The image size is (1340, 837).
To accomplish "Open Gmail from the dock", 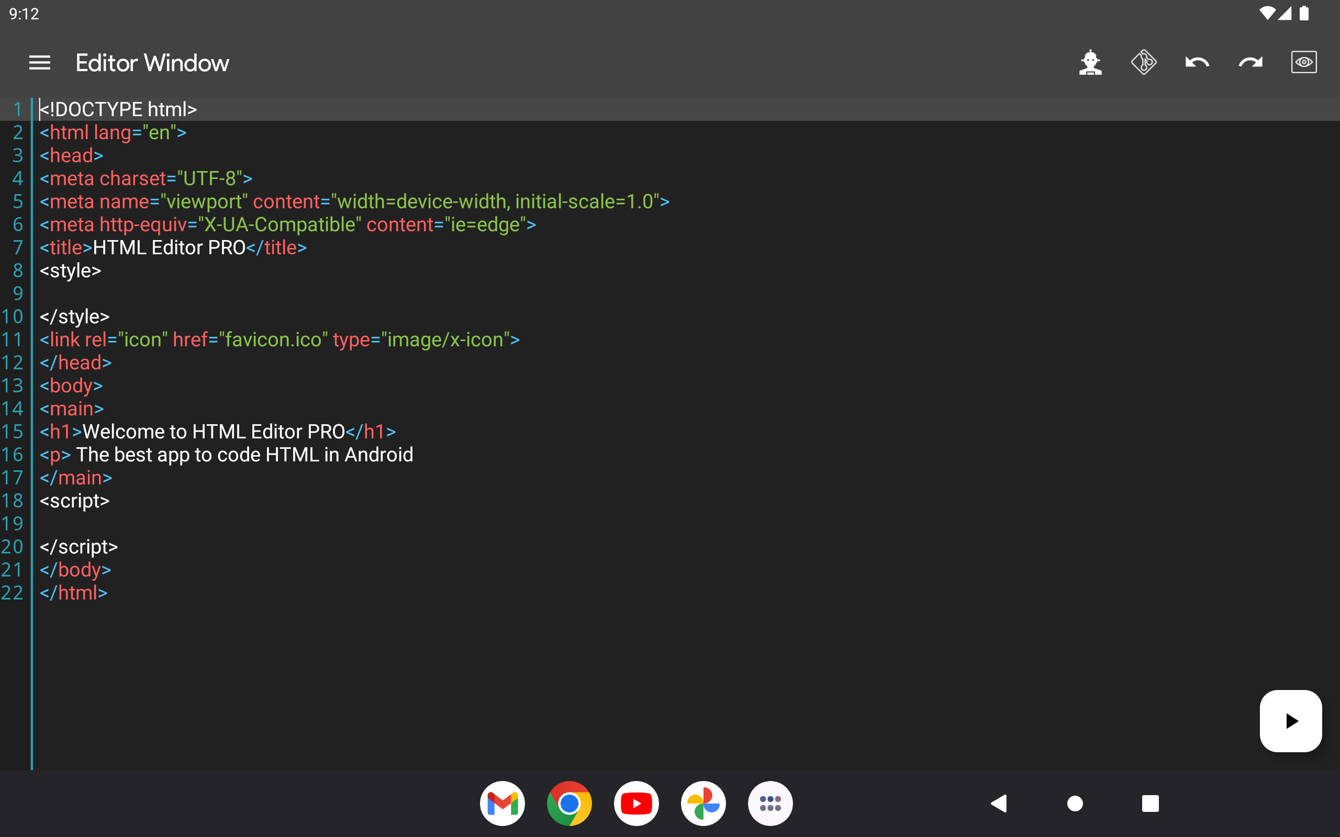I will tap(502, 803).
